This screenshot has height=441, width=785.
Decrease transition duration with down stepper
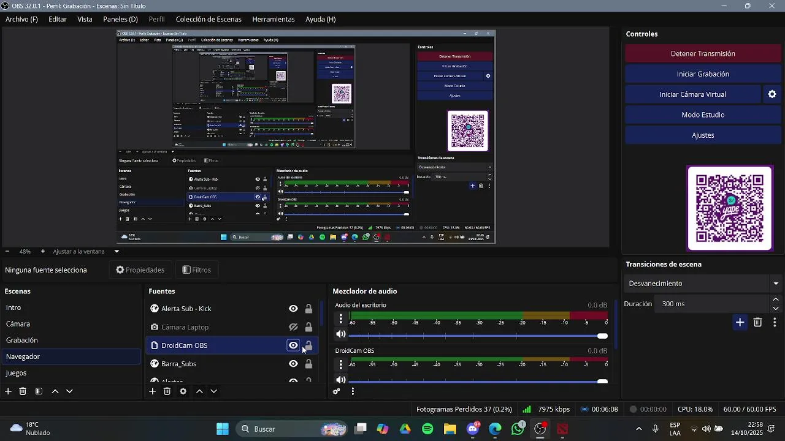click(x=776, y=308)
